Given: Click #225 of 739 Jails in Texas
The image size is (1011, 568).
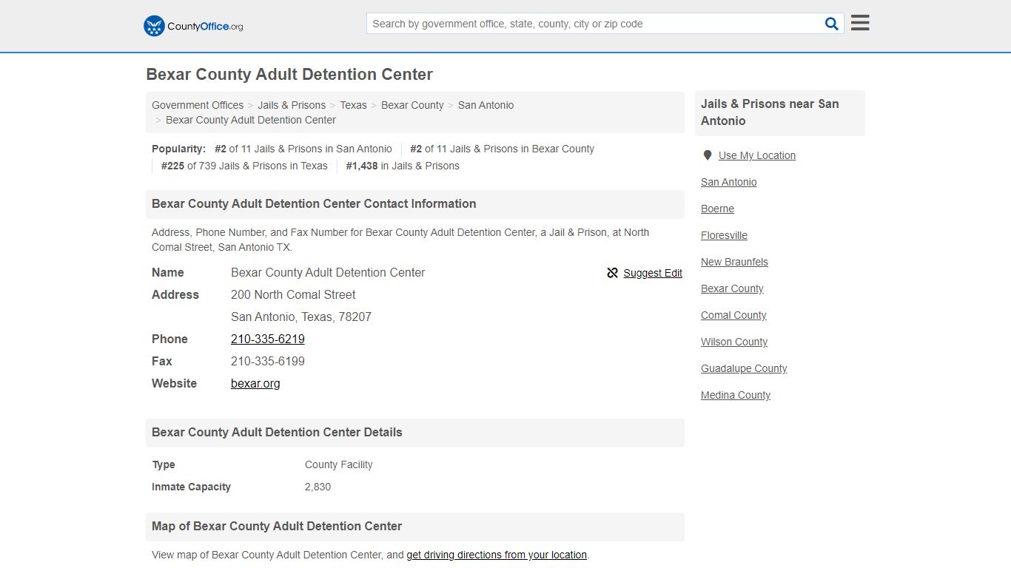Looking at the screenshot, I should (244, 166).
